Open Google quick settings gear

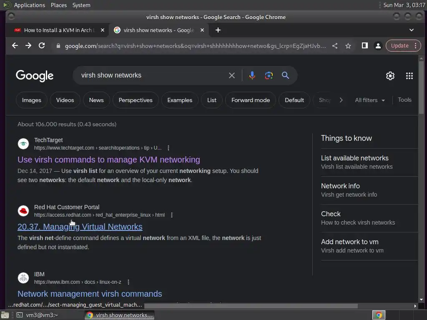pyautogui.click(x=390, y=76)
